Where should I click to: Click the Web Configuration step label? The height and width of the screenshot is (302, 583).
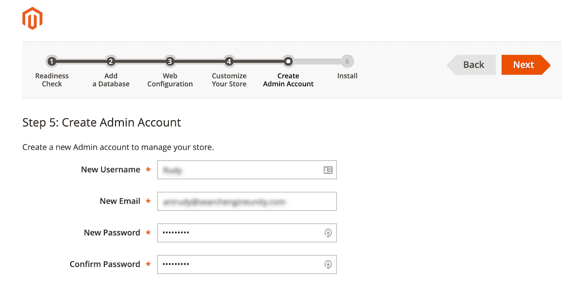click(x=170, y=80)
